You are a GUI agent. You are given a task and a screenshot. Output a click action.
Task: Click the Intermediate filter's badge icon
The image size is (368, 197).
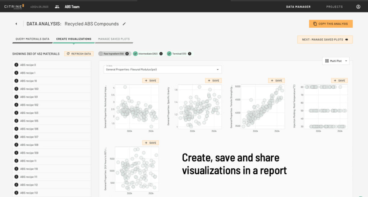pos(161,54)
